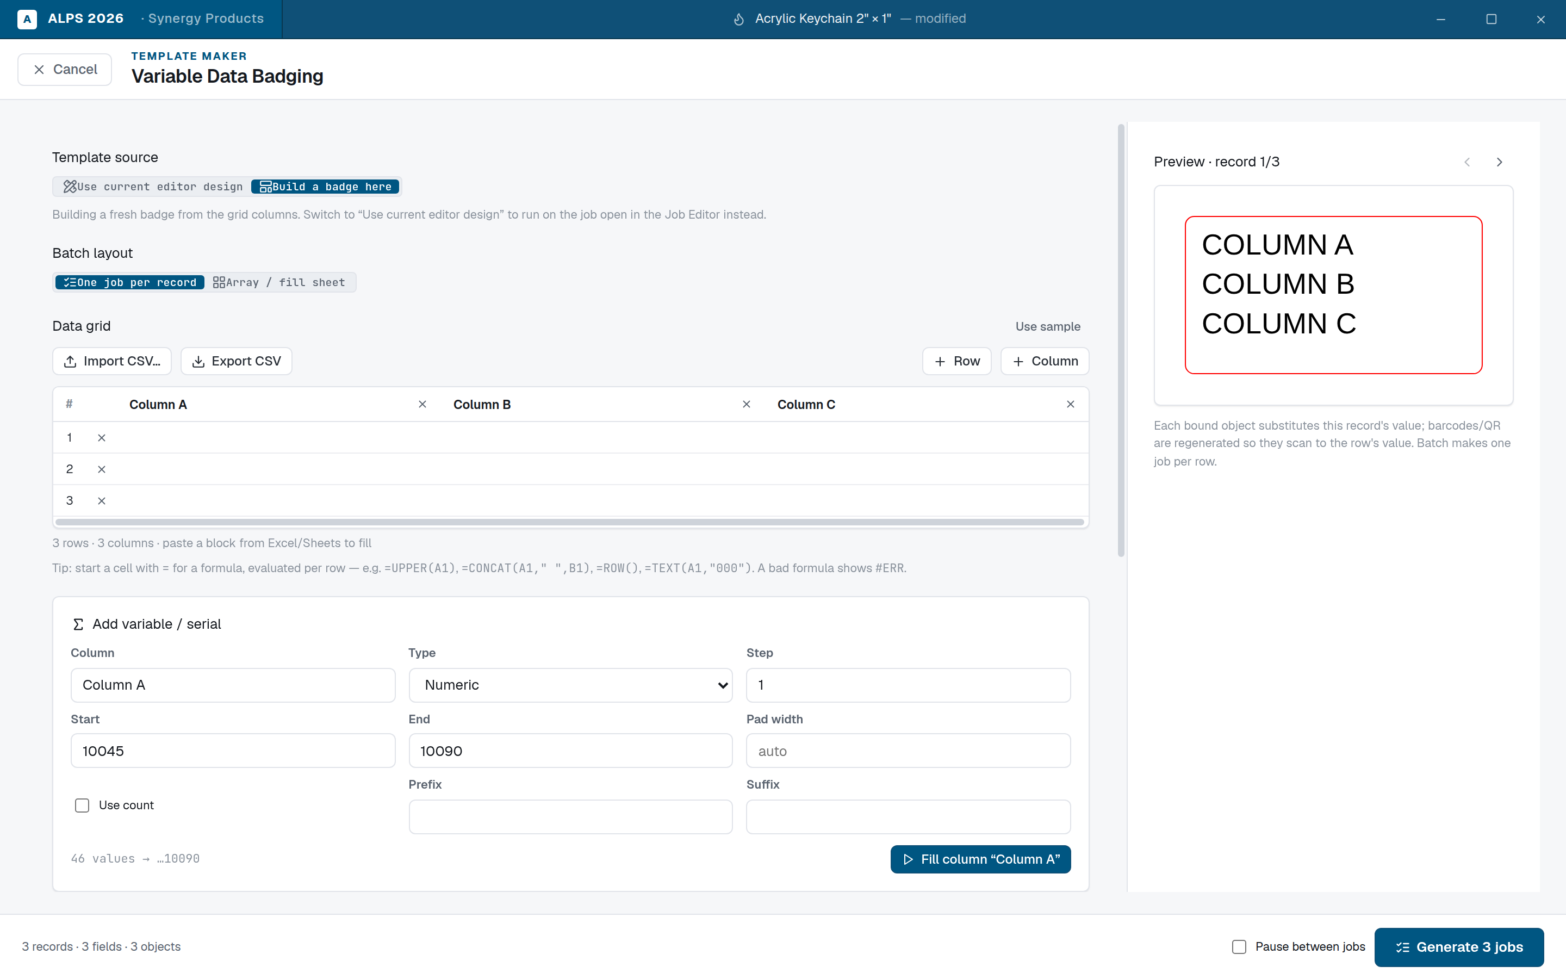Open the Type dropdown set to Numeric

point(571,685)
